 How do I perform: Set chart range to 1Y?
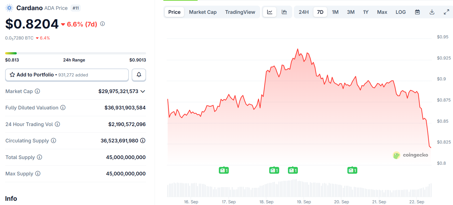[x=366, y=12]
